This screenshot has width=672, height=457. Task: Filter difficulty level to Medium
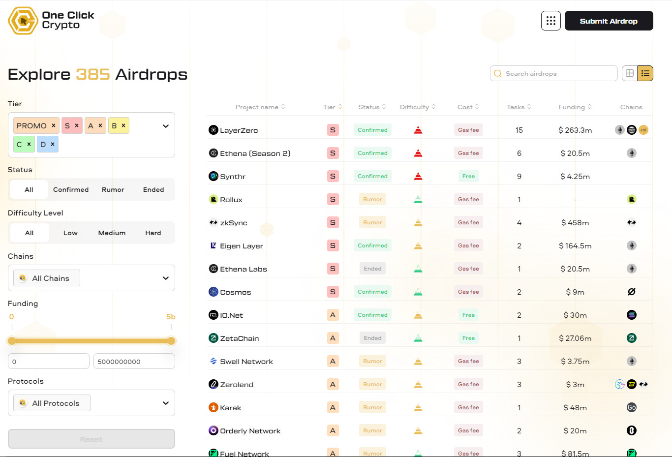(x=112, y=233)
